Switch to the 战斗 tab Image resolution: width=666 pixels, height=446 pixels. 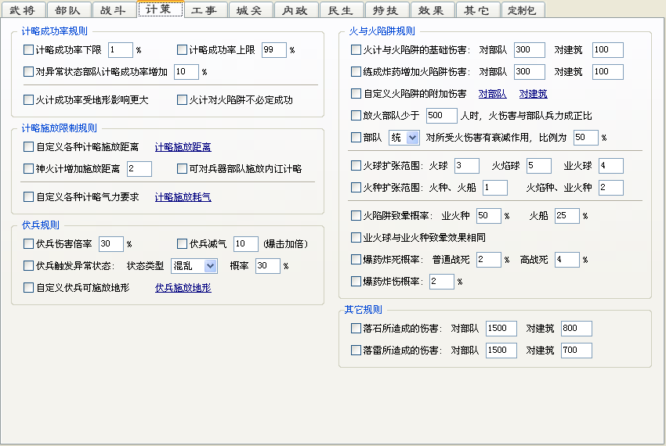click(114, 9)
